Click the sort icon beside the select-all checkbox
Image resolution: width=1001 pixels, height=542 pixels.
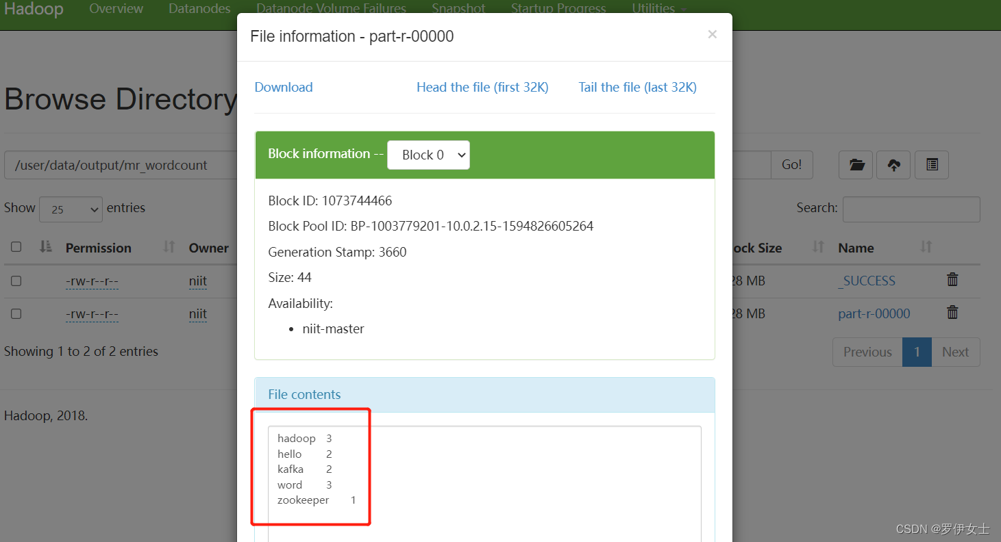46,247
